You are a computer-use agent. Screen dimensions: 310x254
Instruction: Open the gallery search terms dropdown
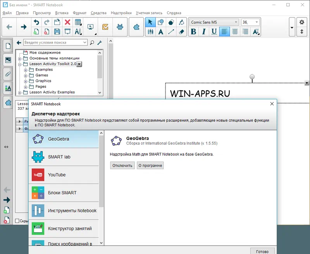coord(85,42)
